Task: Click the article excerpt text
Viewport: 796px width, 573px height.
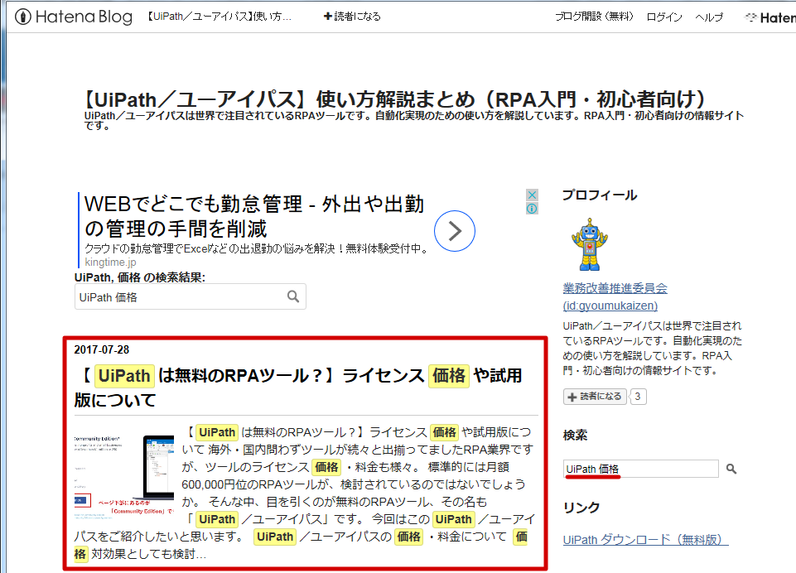Action: pyautogui.click(x=305, y=493)
